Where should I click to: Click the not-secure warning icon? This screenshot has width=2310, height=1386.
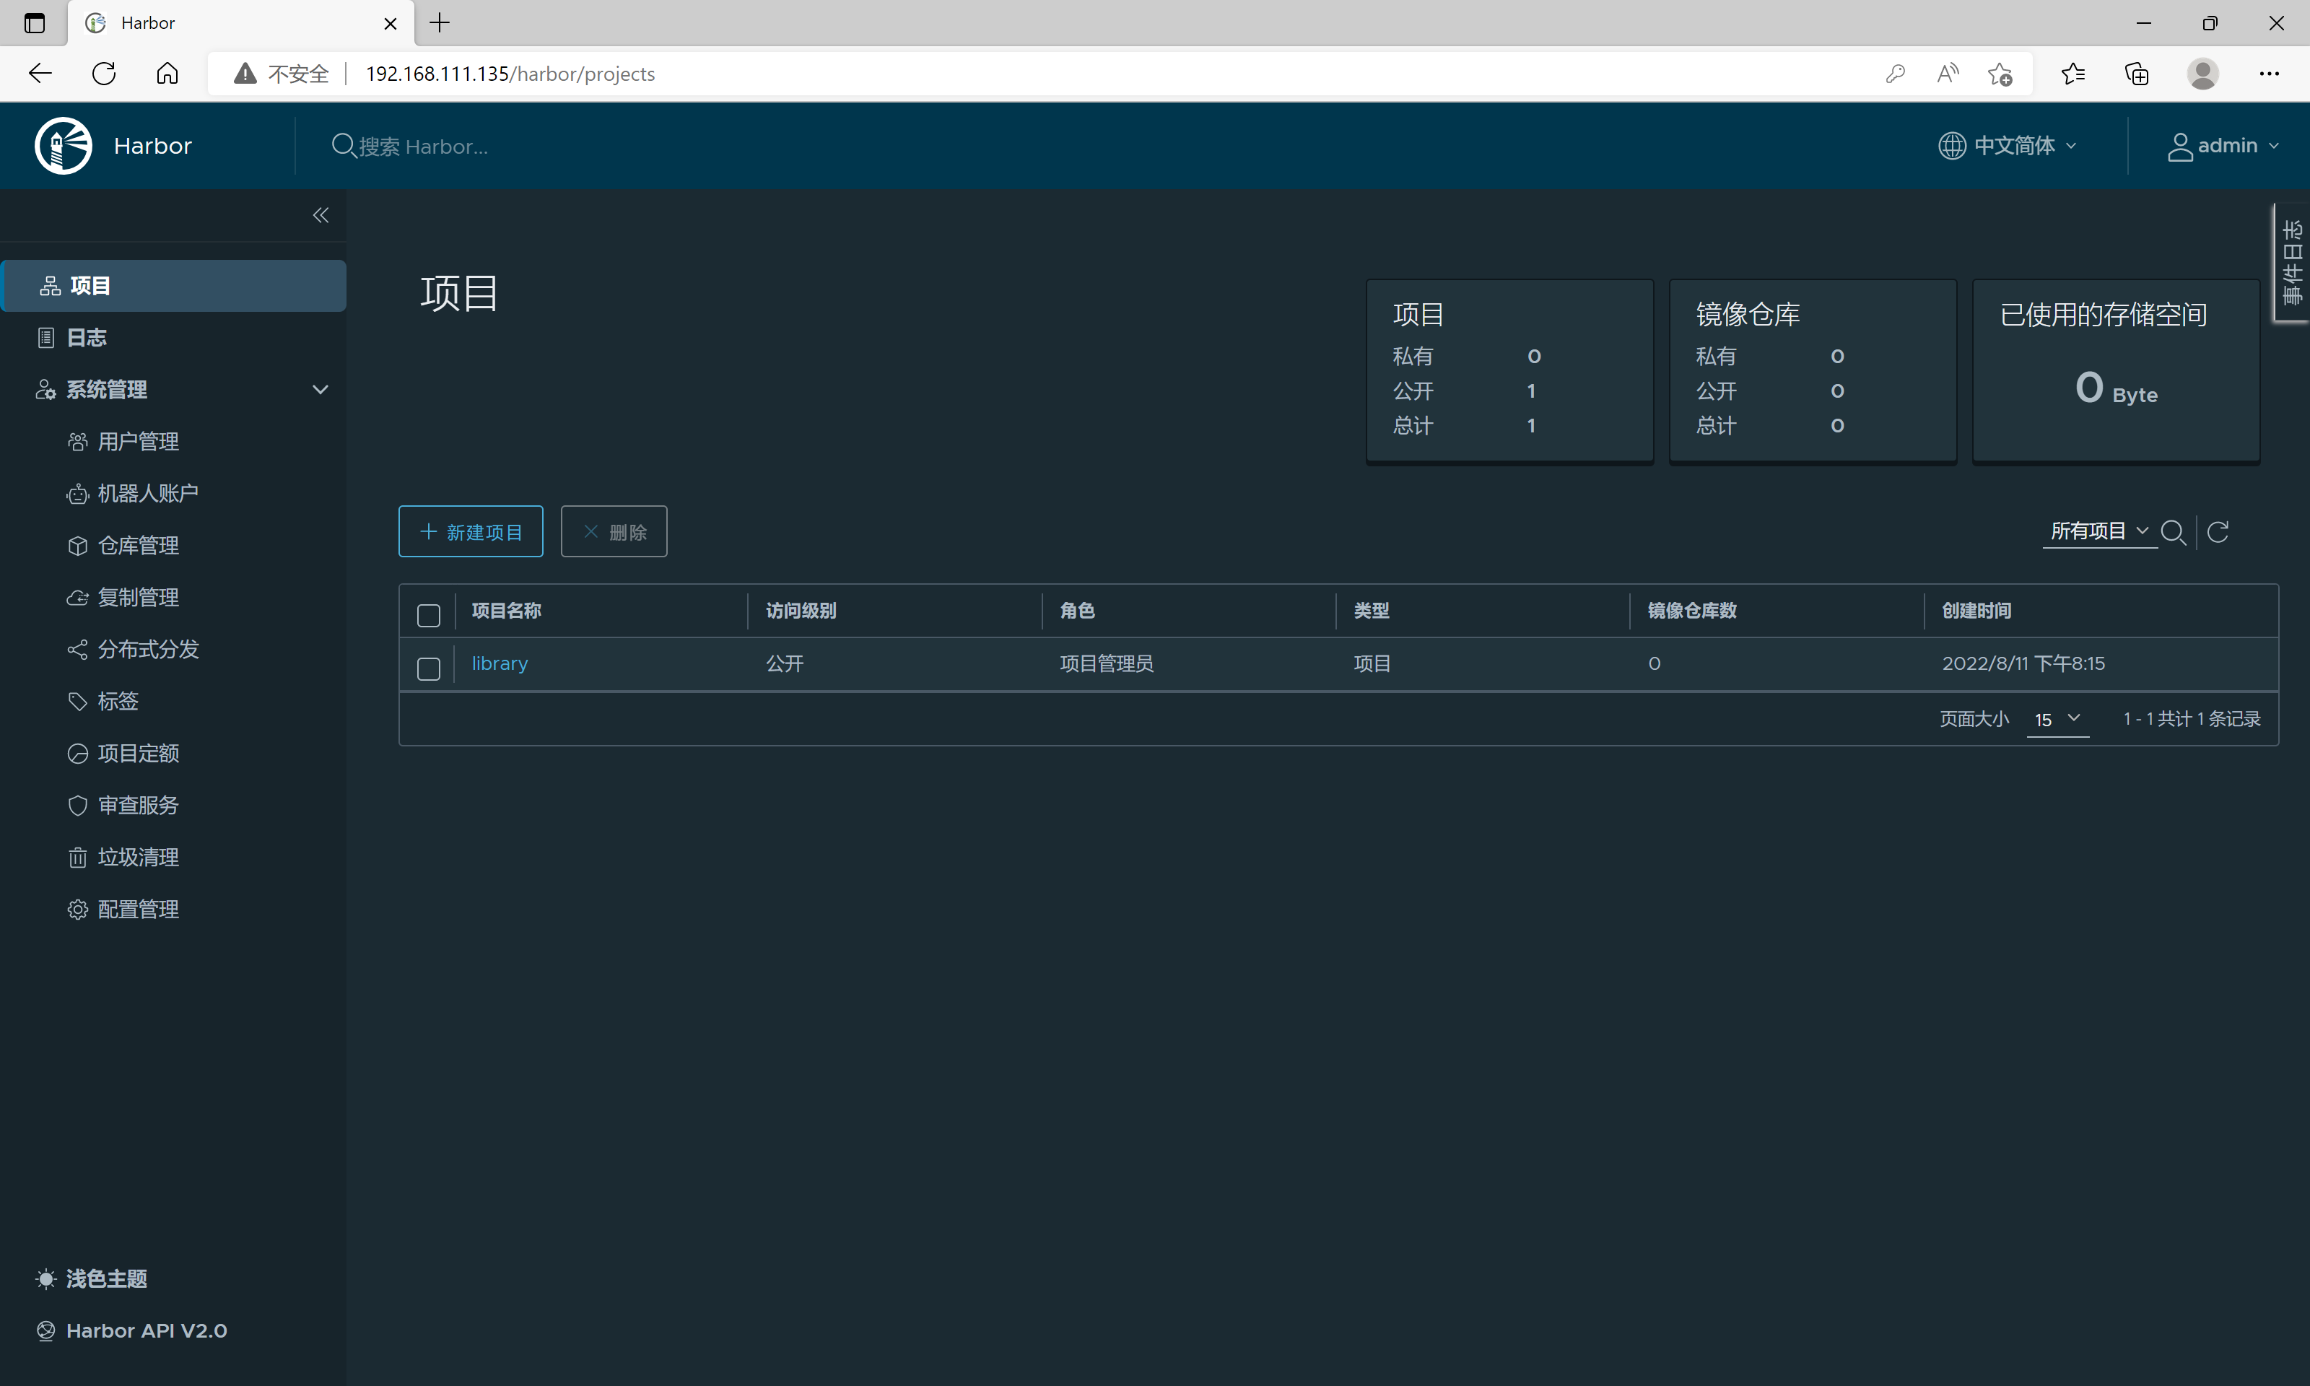pyautogui.click(x=245, y=74)
